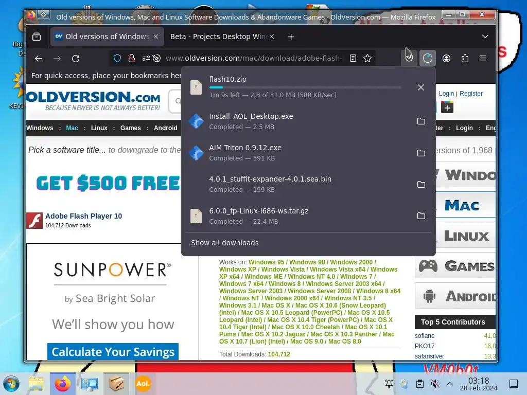Click the flash10.zip download progress bar

tap(305, 87)
